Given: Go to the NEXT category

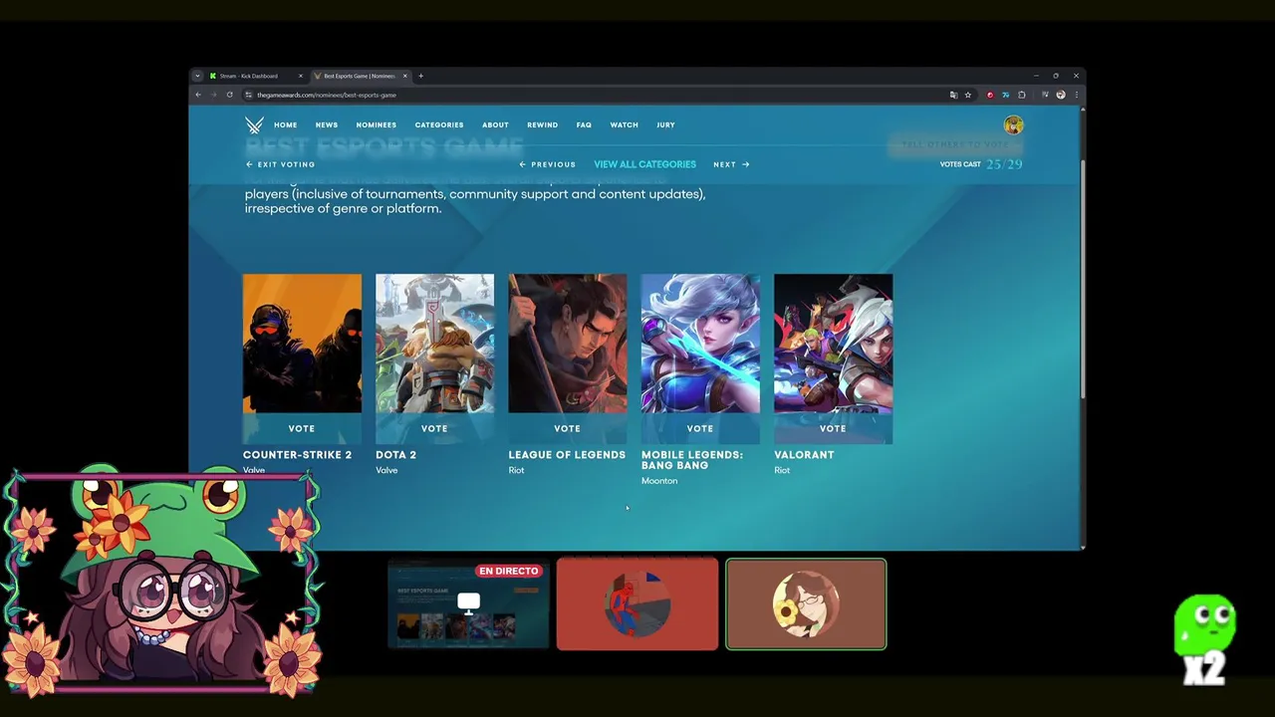Looking at the screenshot, I should coord(731,164).
